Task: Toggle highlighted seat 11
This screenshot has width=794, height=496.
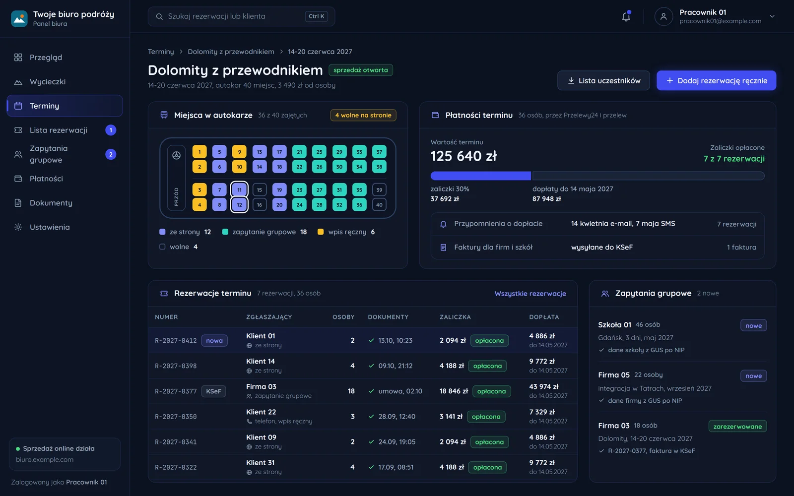Action: click(239, 190)
